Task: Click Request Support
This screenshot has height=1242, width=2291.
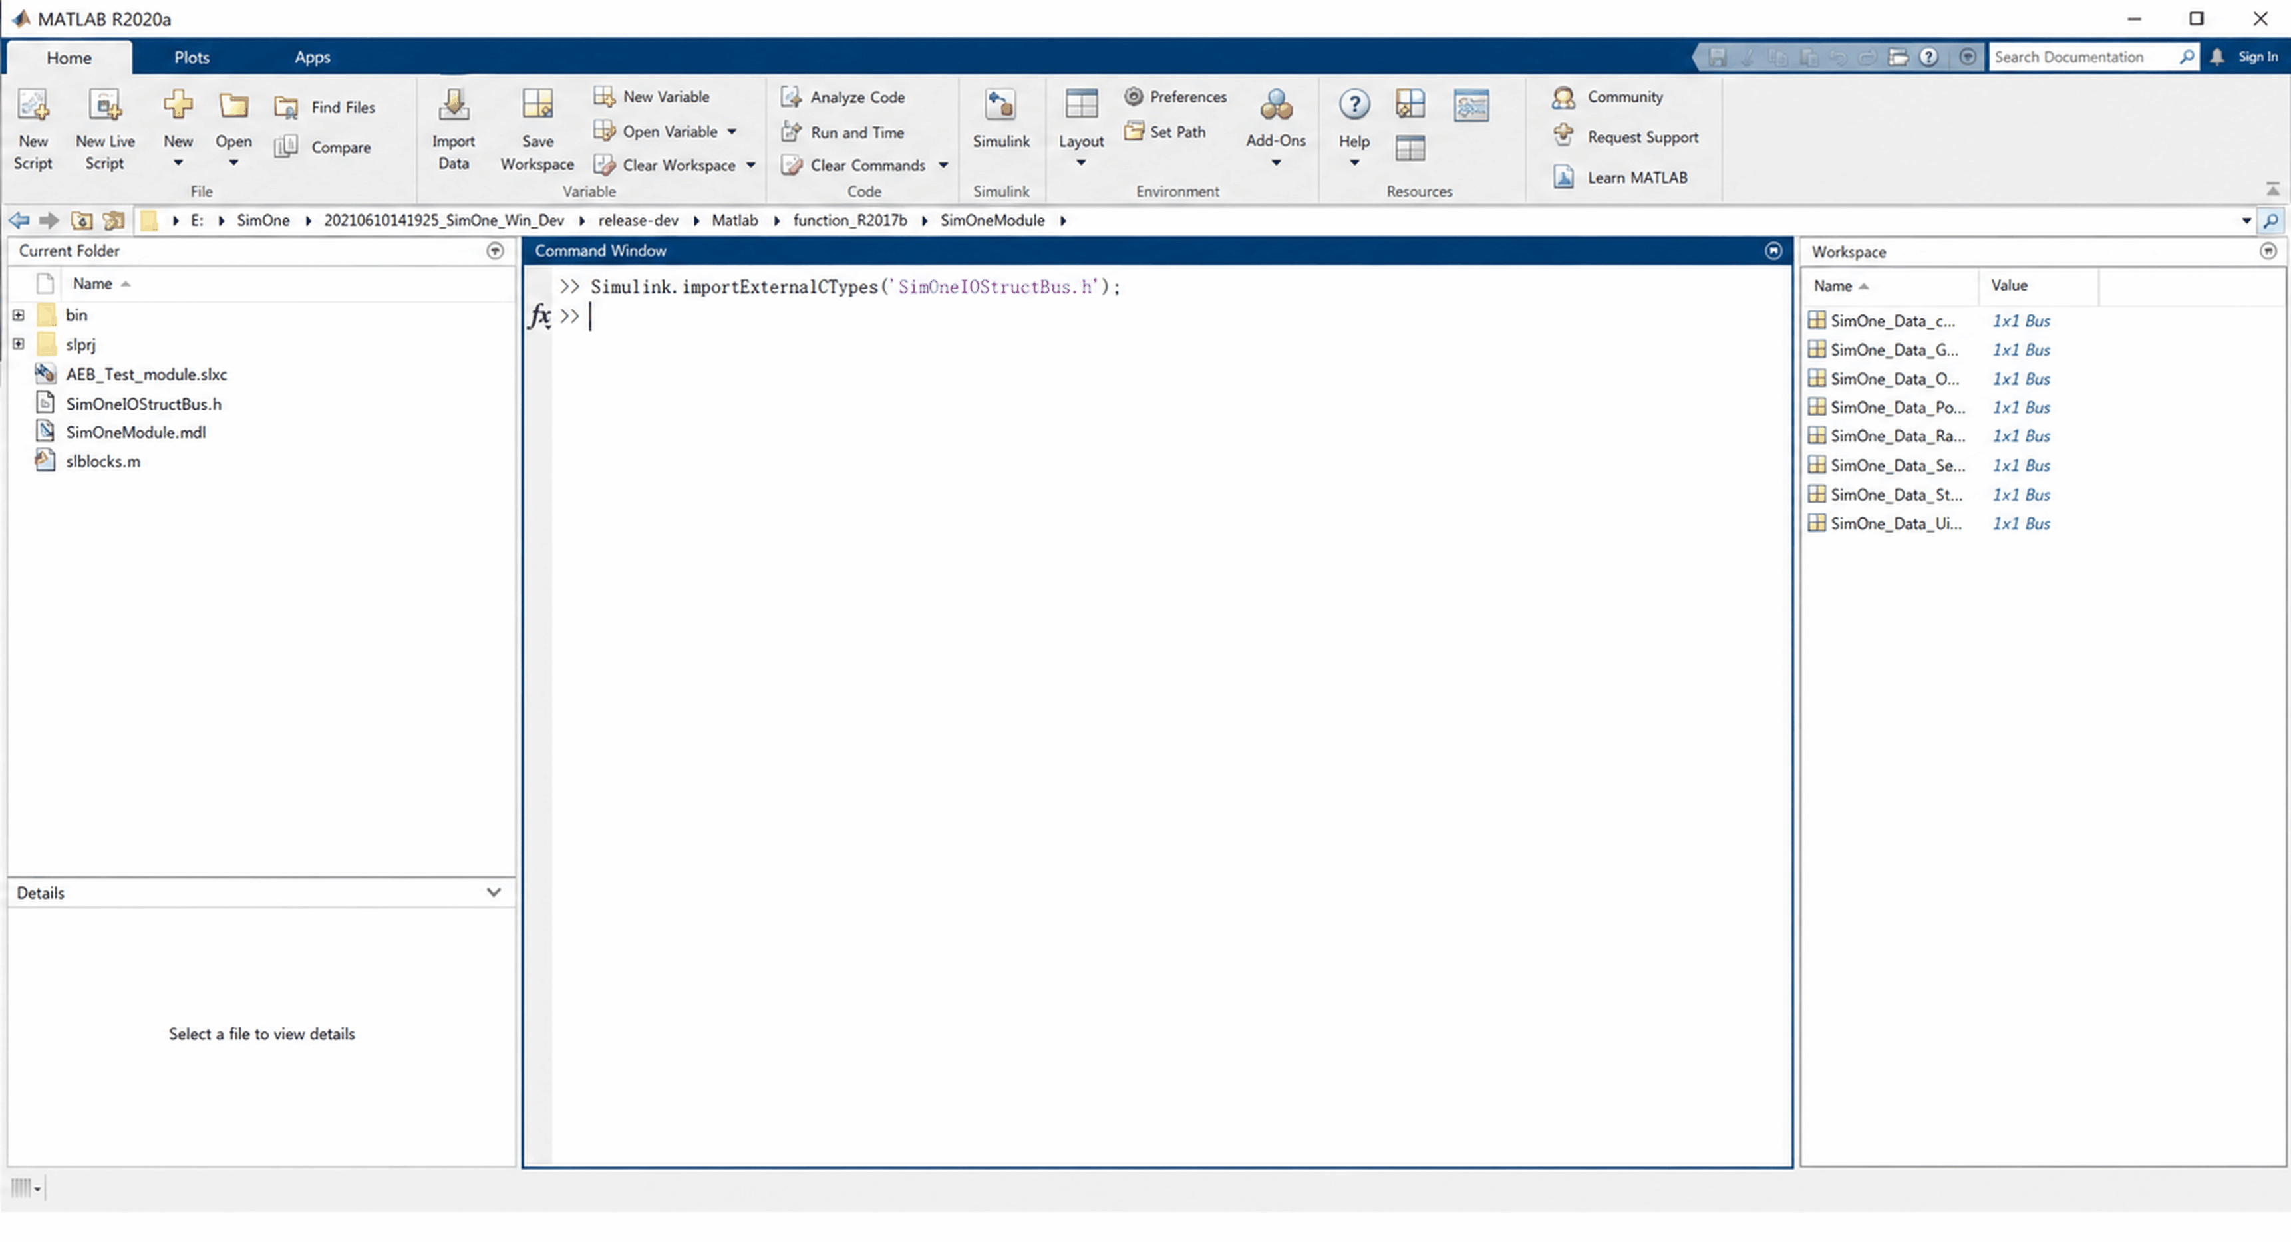Action: (x=1625, y=137)
